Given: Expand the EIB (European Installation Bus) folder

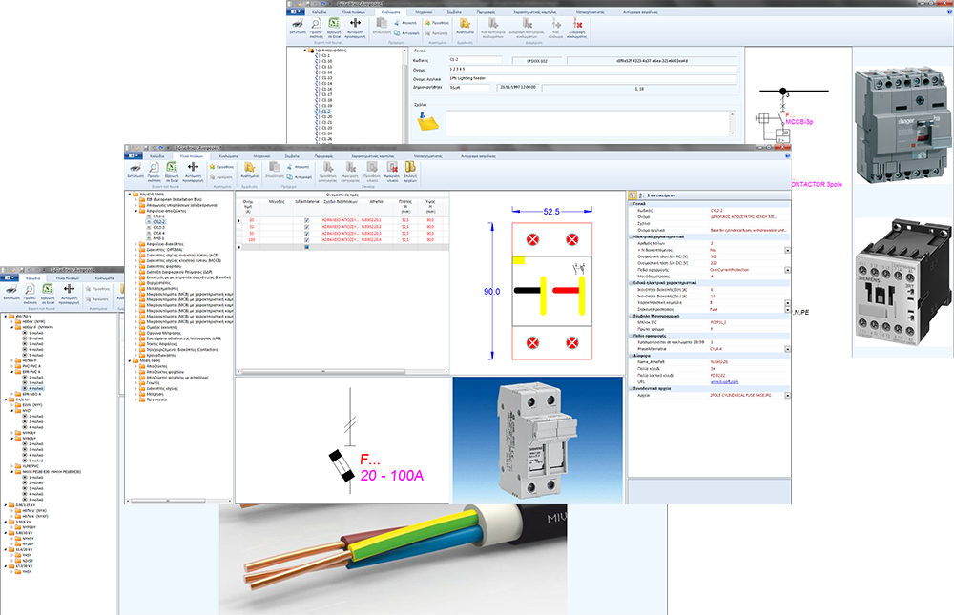Looking at the screenshot, I should click(x=135, y=198).
